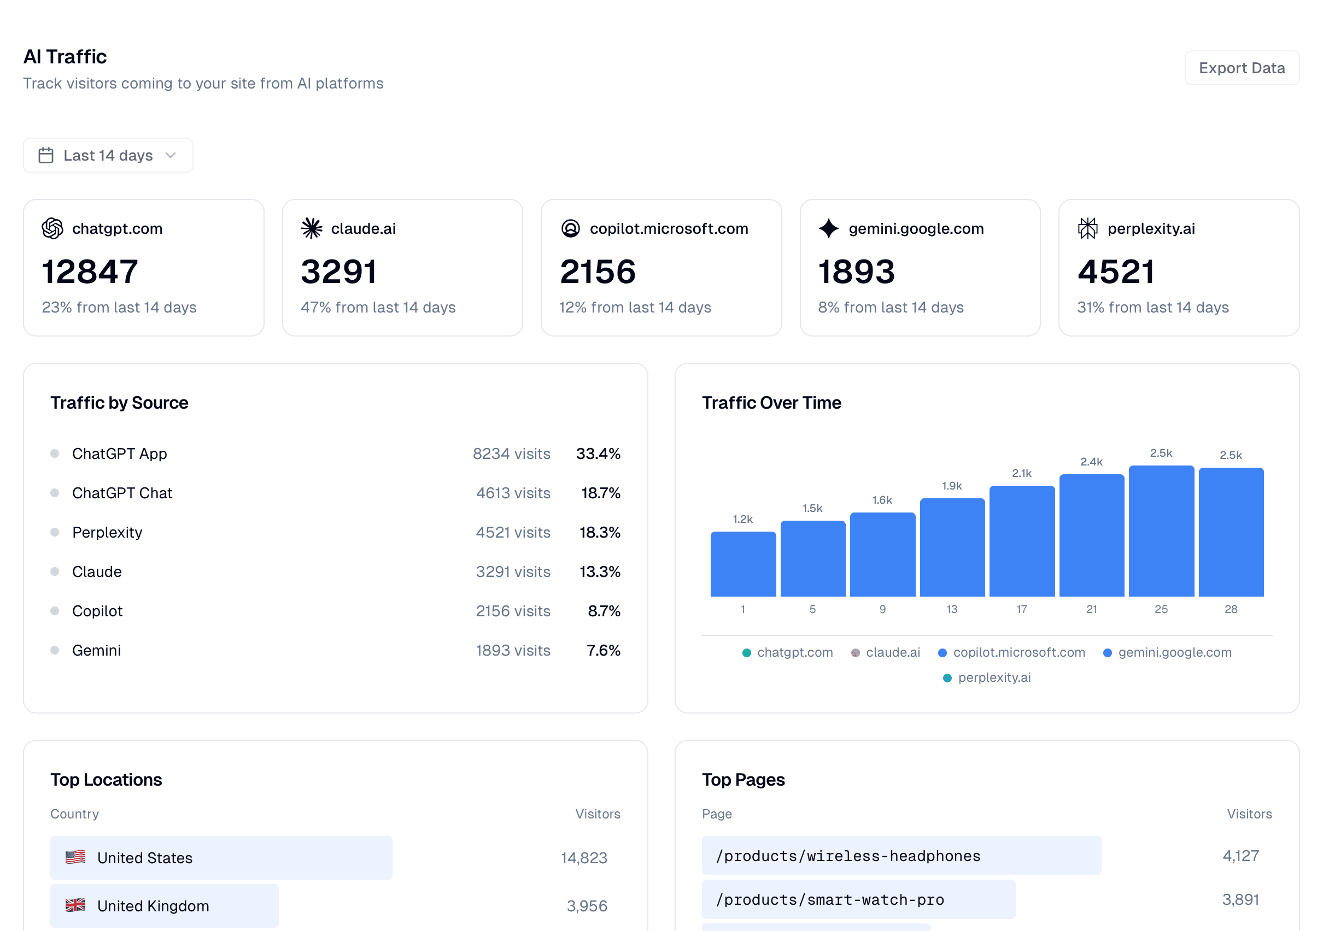This screenshot has width=1323, height=931.
Task: Click the calendar icon in the date filter
Action: pos(46,155)
